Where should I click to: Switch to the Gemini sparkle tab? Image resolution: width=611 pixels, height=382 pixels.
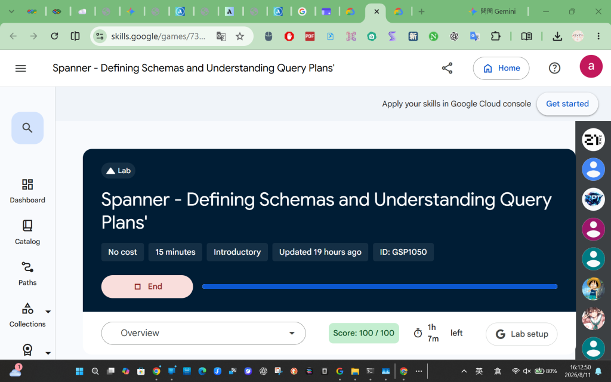131,12
